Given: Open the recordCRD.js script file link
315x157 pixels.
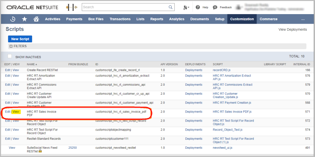Looking at the screenshot, I should click(222, 70).
